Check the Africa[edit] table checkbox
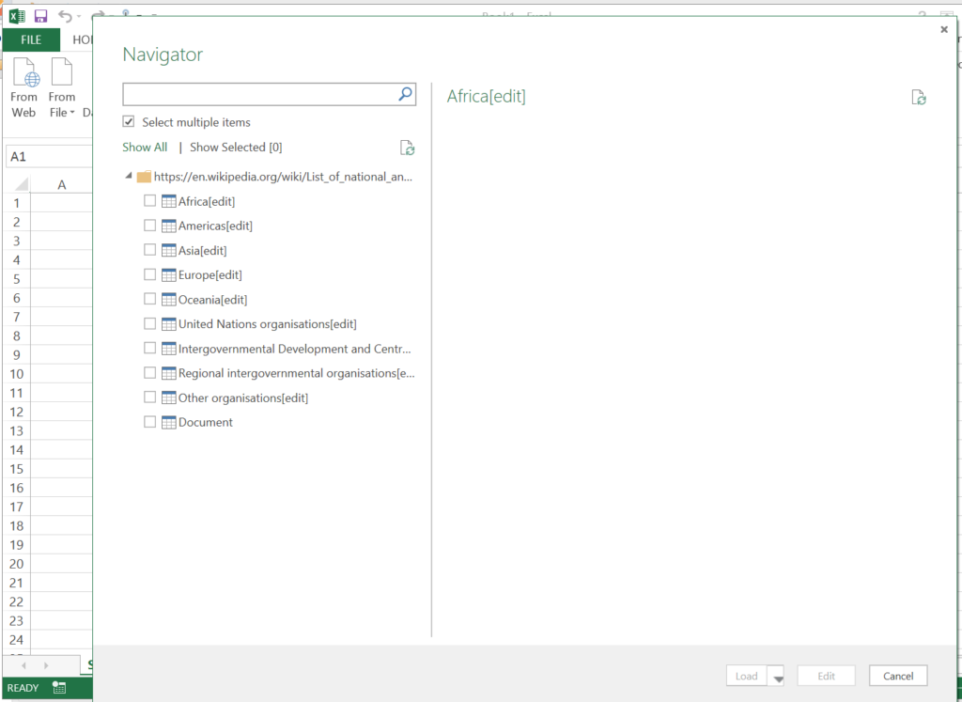962x702 pixels. [149, 201]
